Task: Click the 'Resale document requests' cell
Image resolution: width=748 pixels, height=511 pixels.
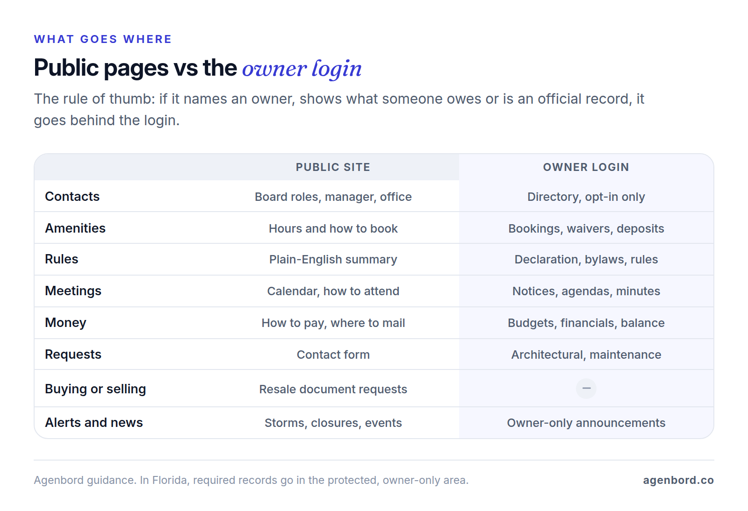Action: click(x=333, y=389)
